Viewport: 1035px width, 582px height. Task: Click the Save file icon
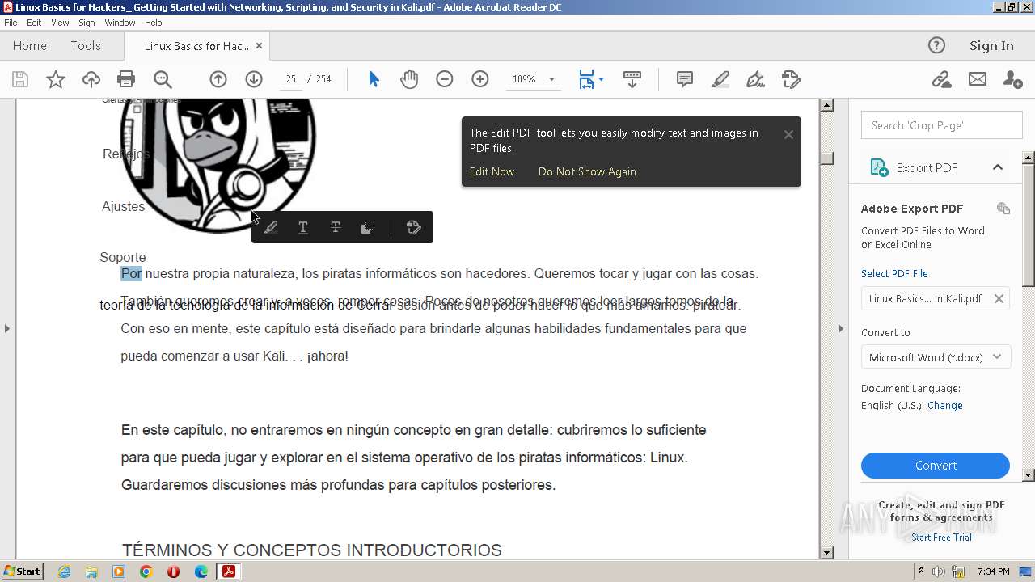click(20, 79)
